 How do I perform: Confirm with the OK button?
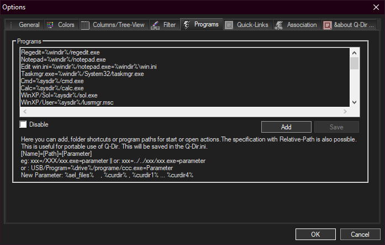pos(315,234)
